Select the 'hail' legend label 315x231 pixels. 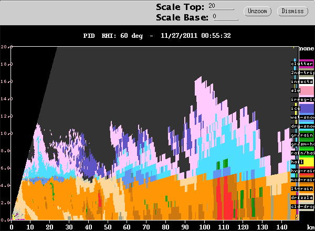click(x=297, y=162)
